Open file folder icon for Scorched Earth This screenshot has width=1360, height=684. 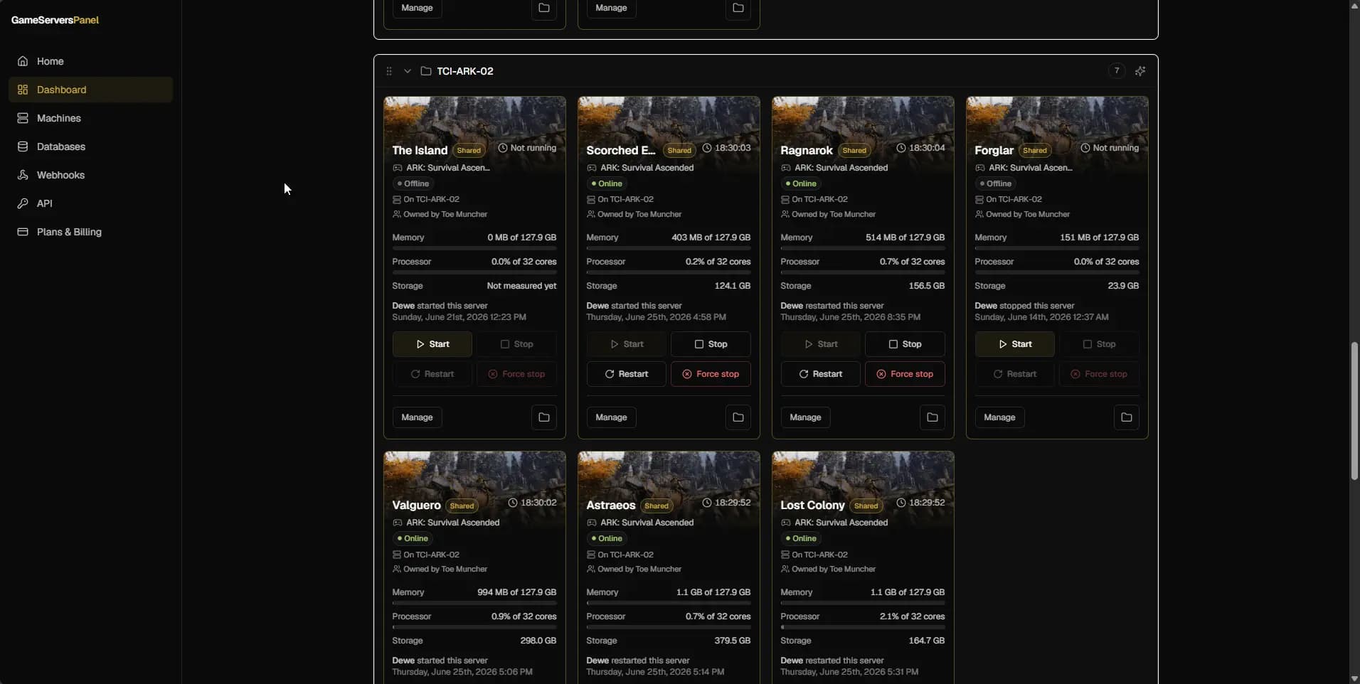tap(738, 417)
